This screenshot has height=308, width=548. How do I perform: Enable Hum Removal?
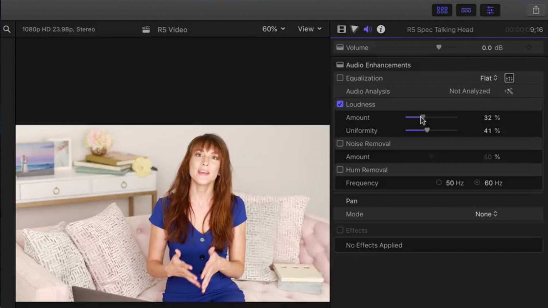pos(340,170)
